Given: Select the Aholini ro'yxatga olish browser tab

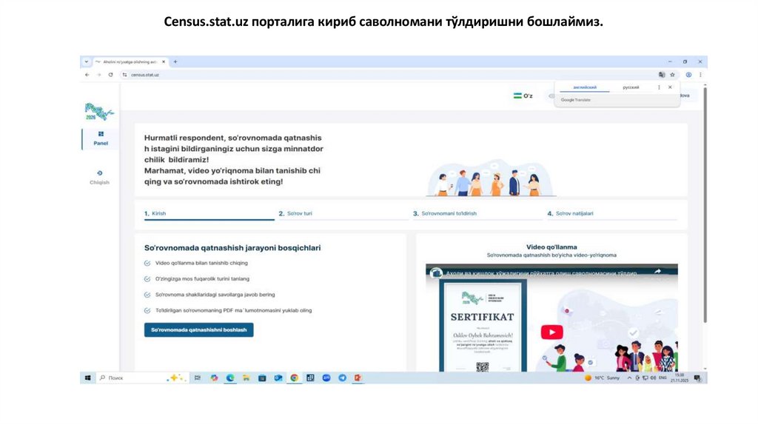Looking at the screenshot, I should [130, 62].
